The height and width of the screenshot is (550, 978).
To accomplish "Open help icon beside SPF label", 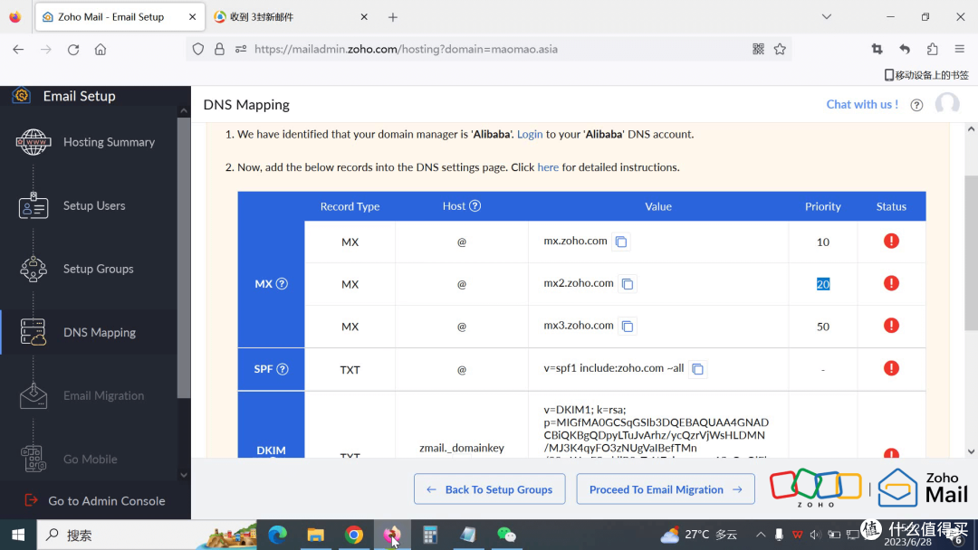I will 283,369.
